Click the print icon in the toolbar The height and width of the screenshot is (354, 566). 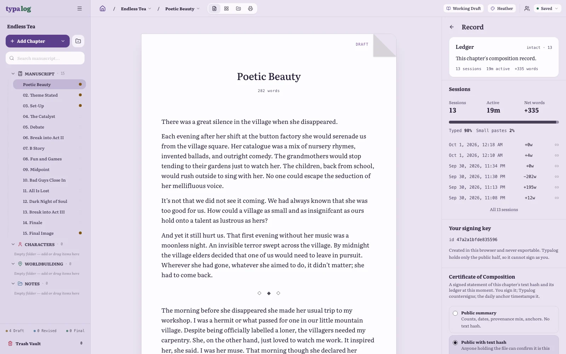click(250, 8)
